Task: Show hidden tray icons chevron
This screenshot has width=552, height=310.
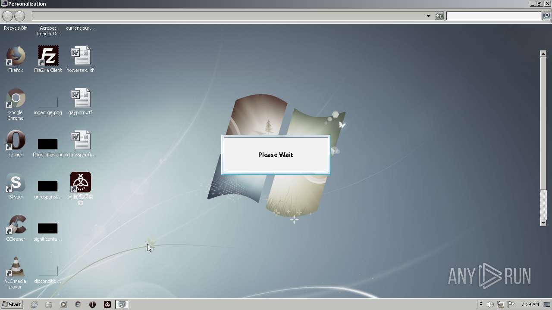Action: tap(481, 304)
